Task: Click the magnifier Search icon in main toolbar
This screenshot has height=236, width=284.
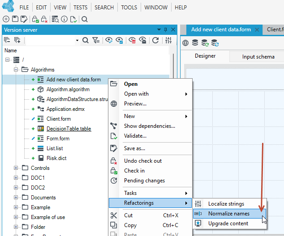Action: click(x=85, y=19)
